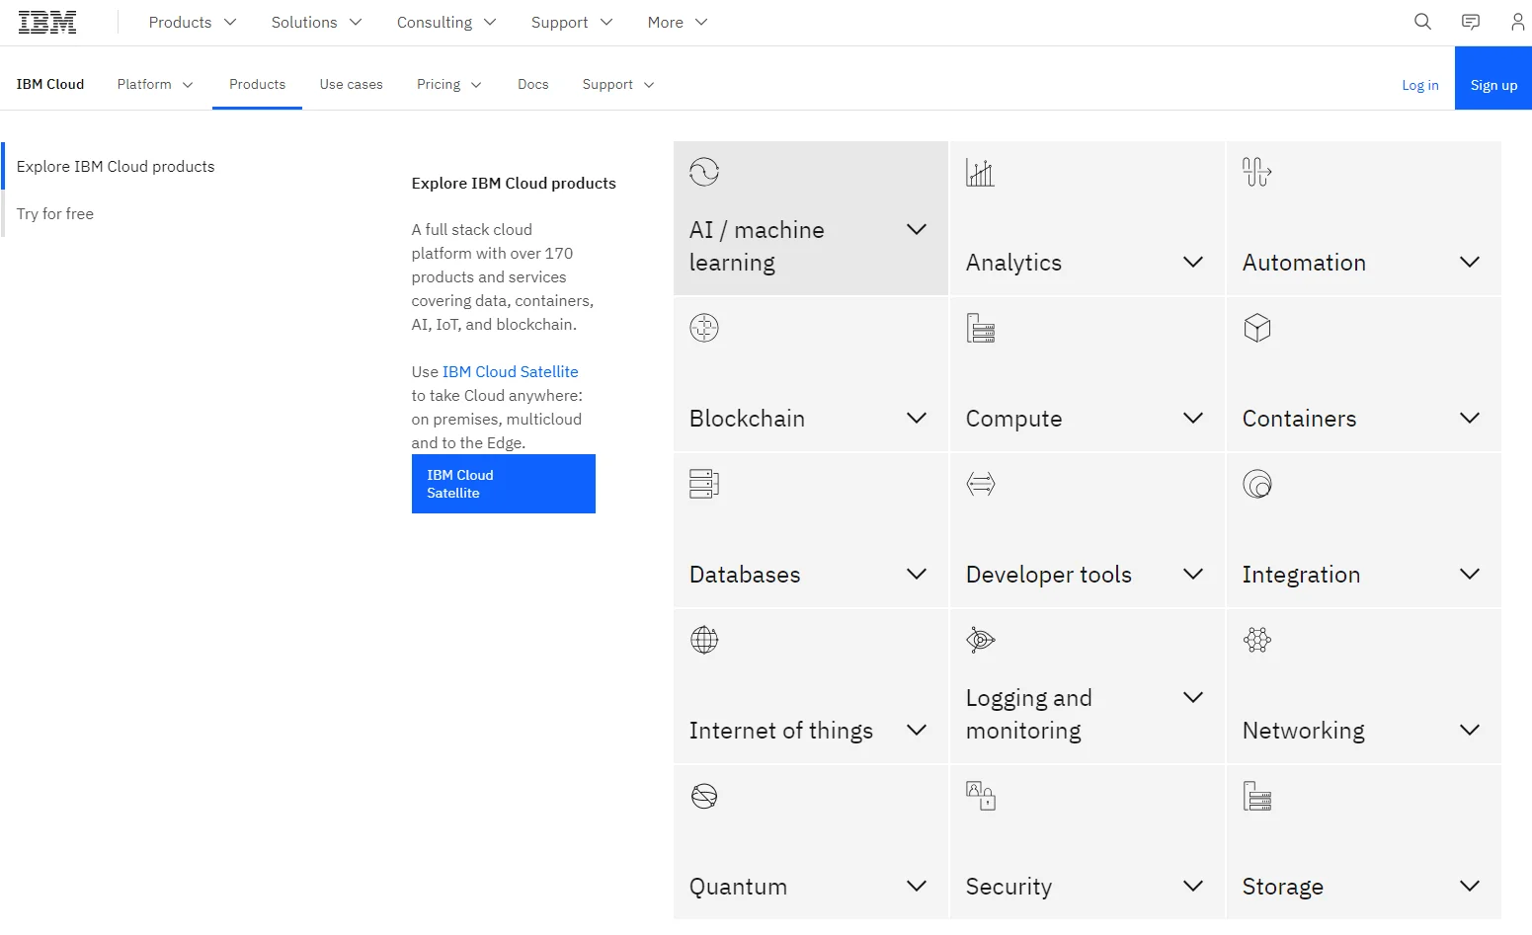Click the Compute server icon
1532x935 pixels.
tap(981, 328)
